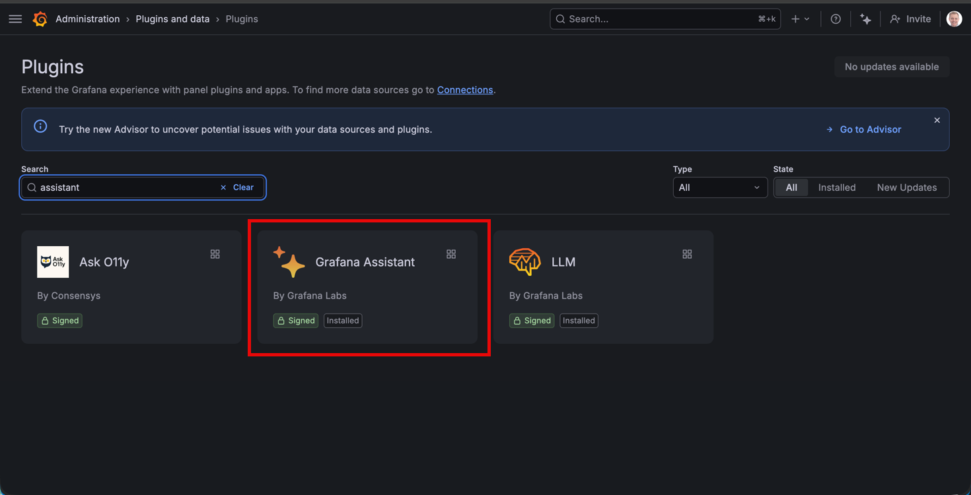Select the Installed state filter

[x=837, y=187]
